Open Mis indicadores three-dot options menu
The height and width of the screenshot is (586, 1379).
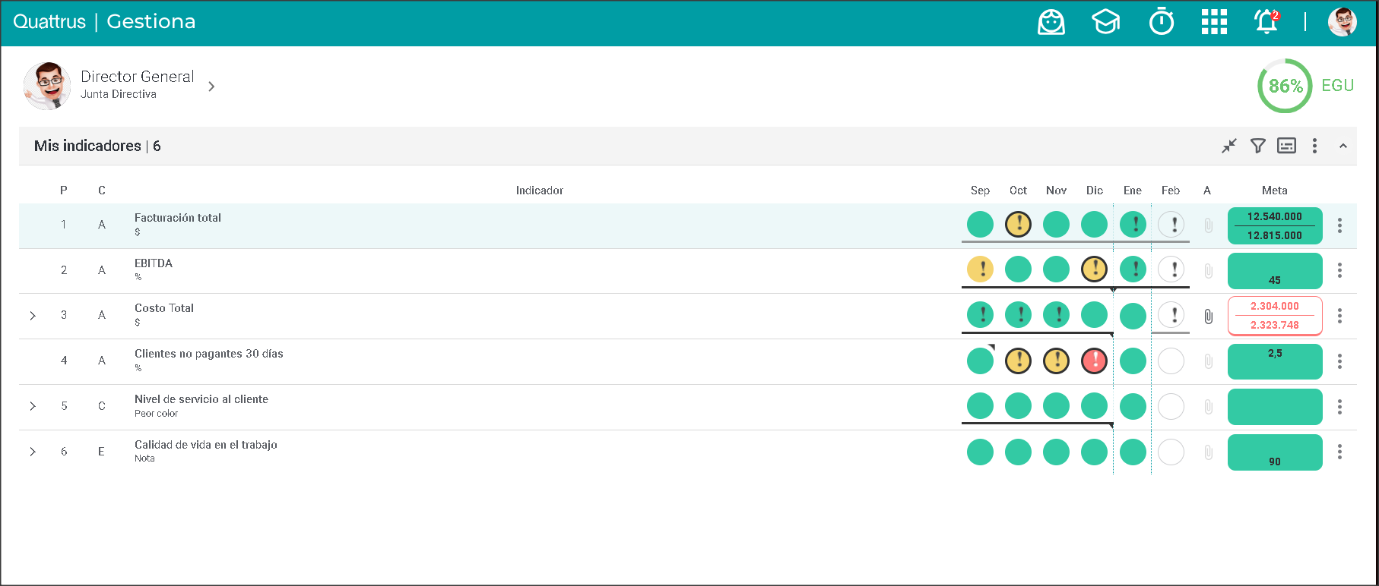[x=1314, y=146]
